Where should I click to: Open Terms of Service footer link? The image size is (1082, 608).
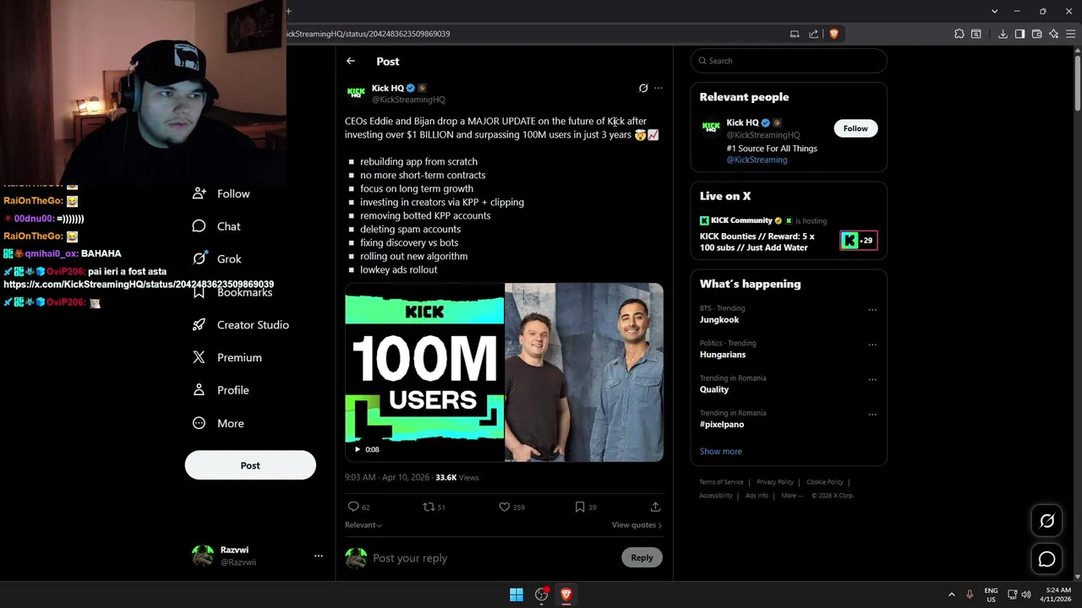coord(721,482)
